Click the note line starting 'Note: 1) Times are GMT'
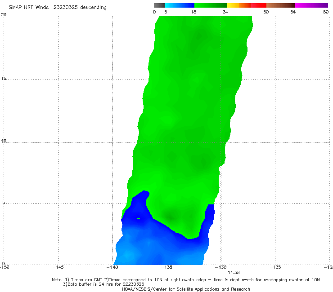 (x=185, y=280)
